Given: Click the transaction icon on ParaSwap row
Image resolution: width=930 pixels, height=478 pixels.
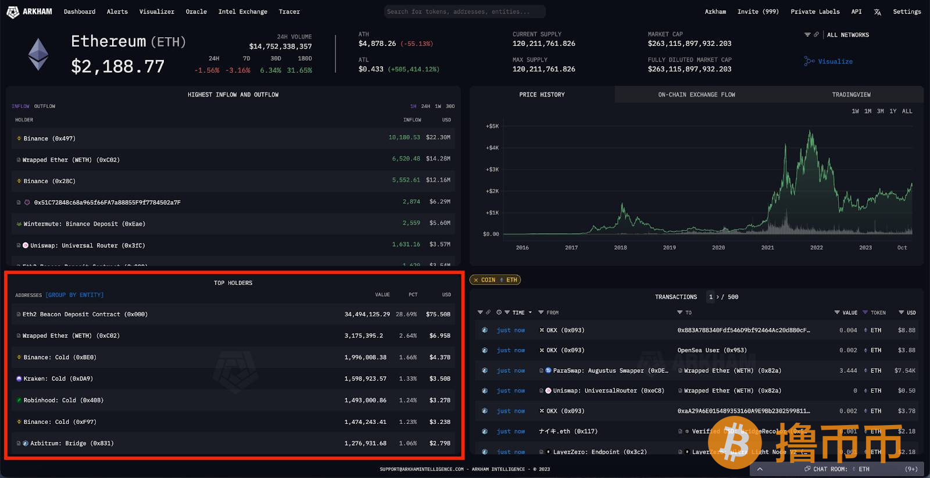Looking at the screenshot, I should click(485, 370).
